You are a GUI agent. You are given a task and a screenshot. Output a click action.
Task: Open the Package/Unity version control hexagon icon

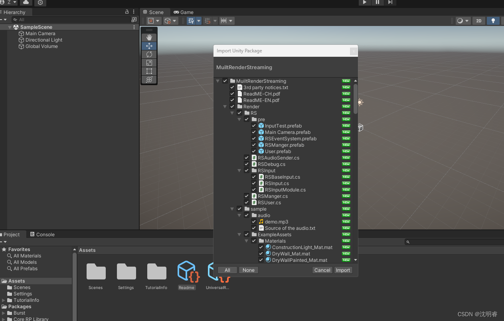(x=40, y=2)
